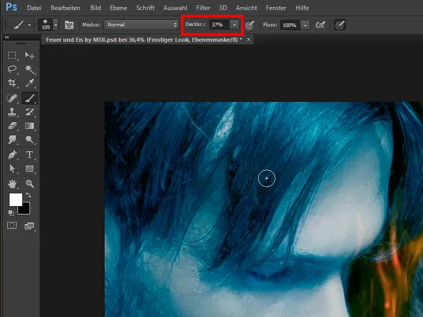Screen dimensions: 423x317
Task: Click the brush tool icon in options bar
Action: tap(19, 25)
